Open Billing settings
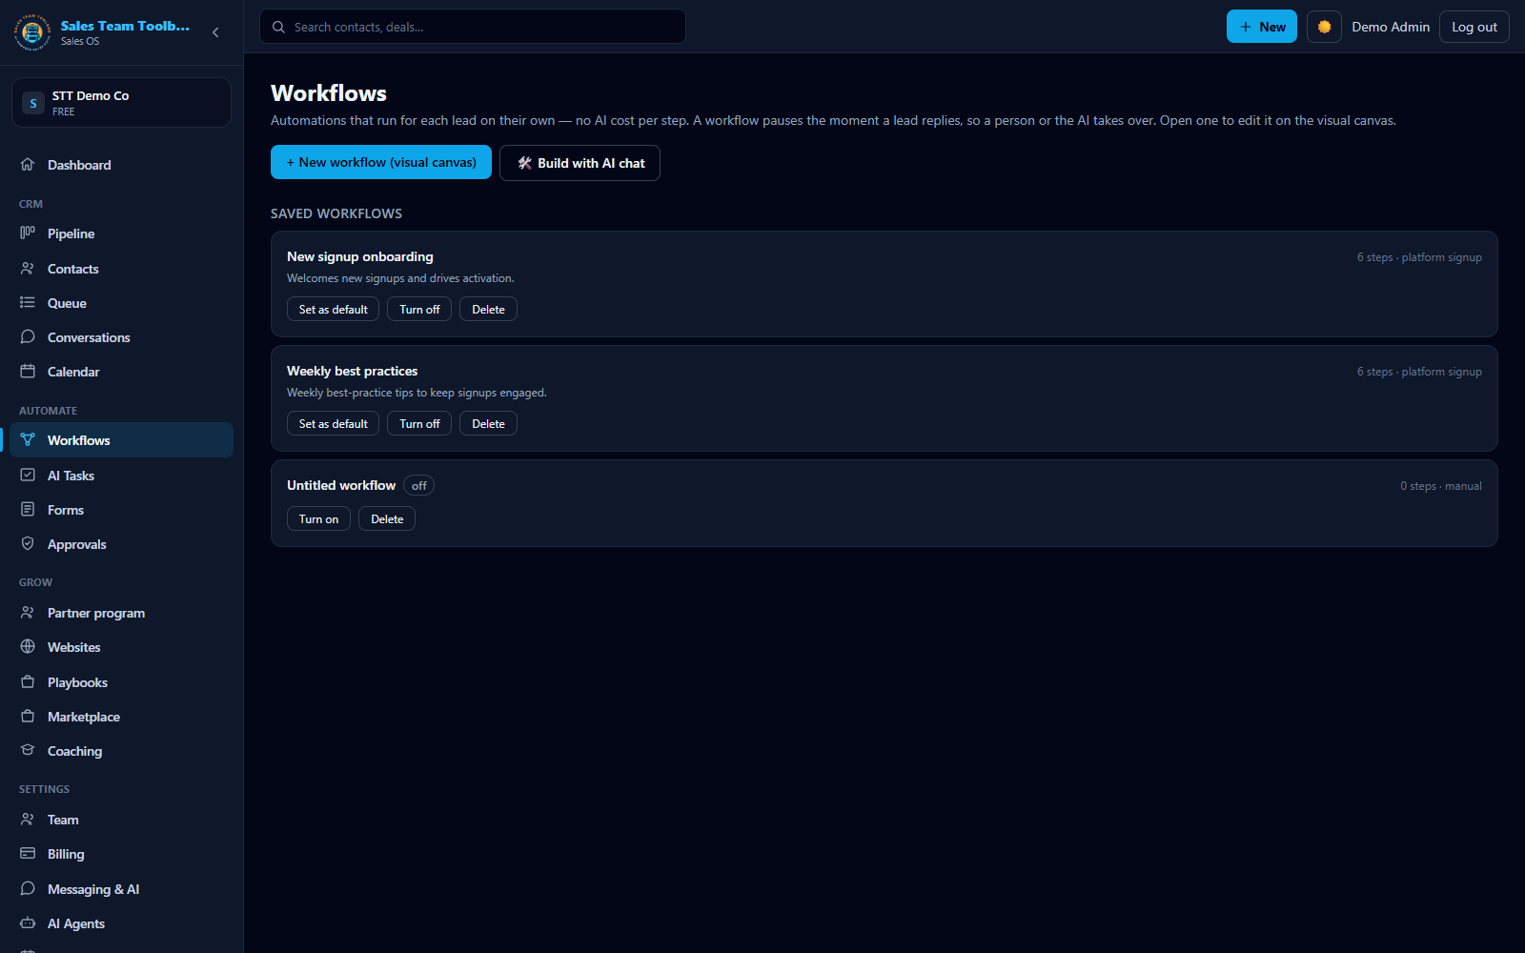Viewport: 1525px width, 953px height. [x=121, y=854]
